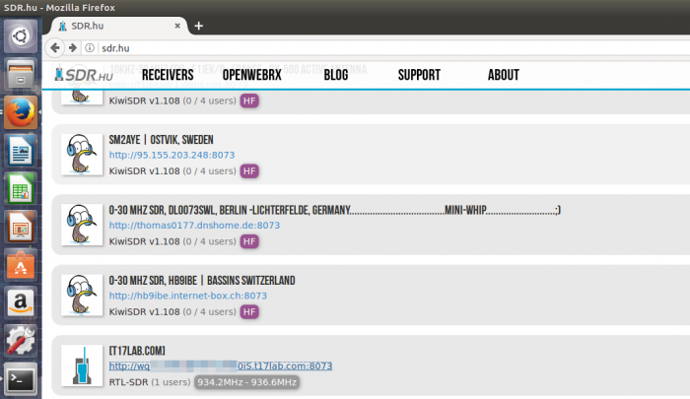Open Terminal from the dock
The height and width of the screenshot is (399, 690).
[x=21, y=378]
